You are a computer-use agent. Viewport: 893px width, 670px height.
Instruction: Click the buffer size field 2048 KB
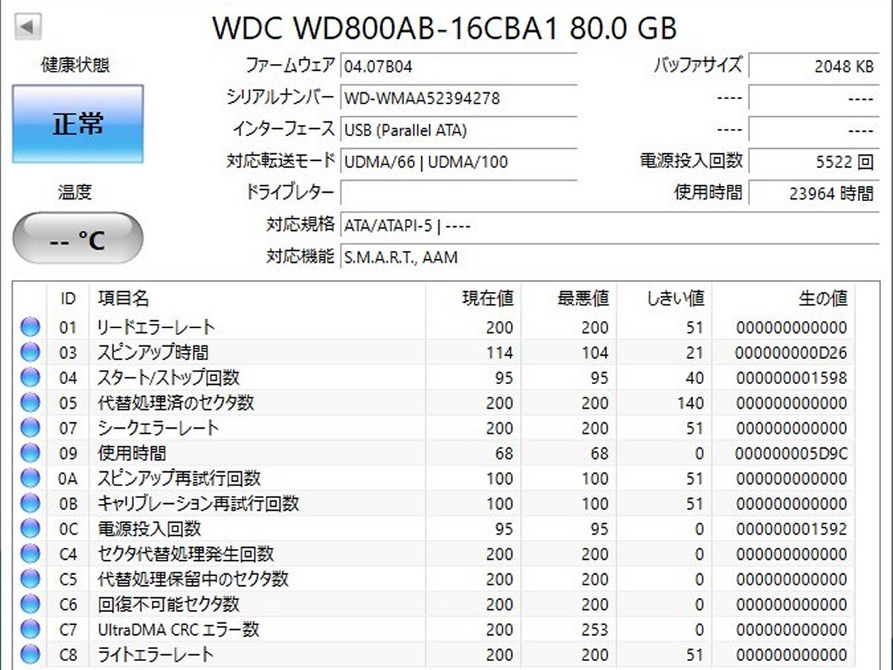[813, 66]
